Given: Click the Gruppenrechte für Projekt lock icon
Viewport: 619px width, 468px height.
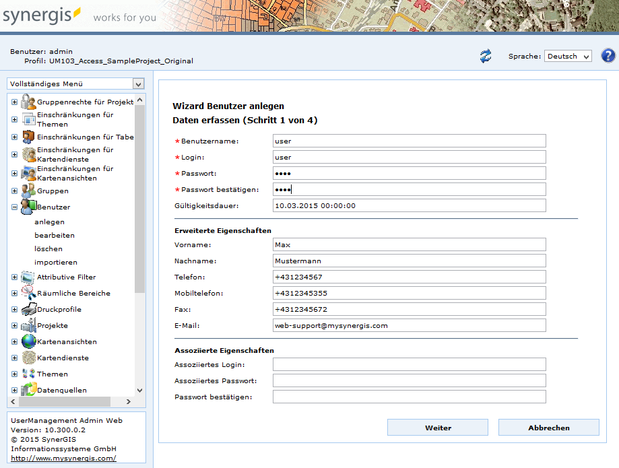Looking at the screenshot, I should click(28, 102).
